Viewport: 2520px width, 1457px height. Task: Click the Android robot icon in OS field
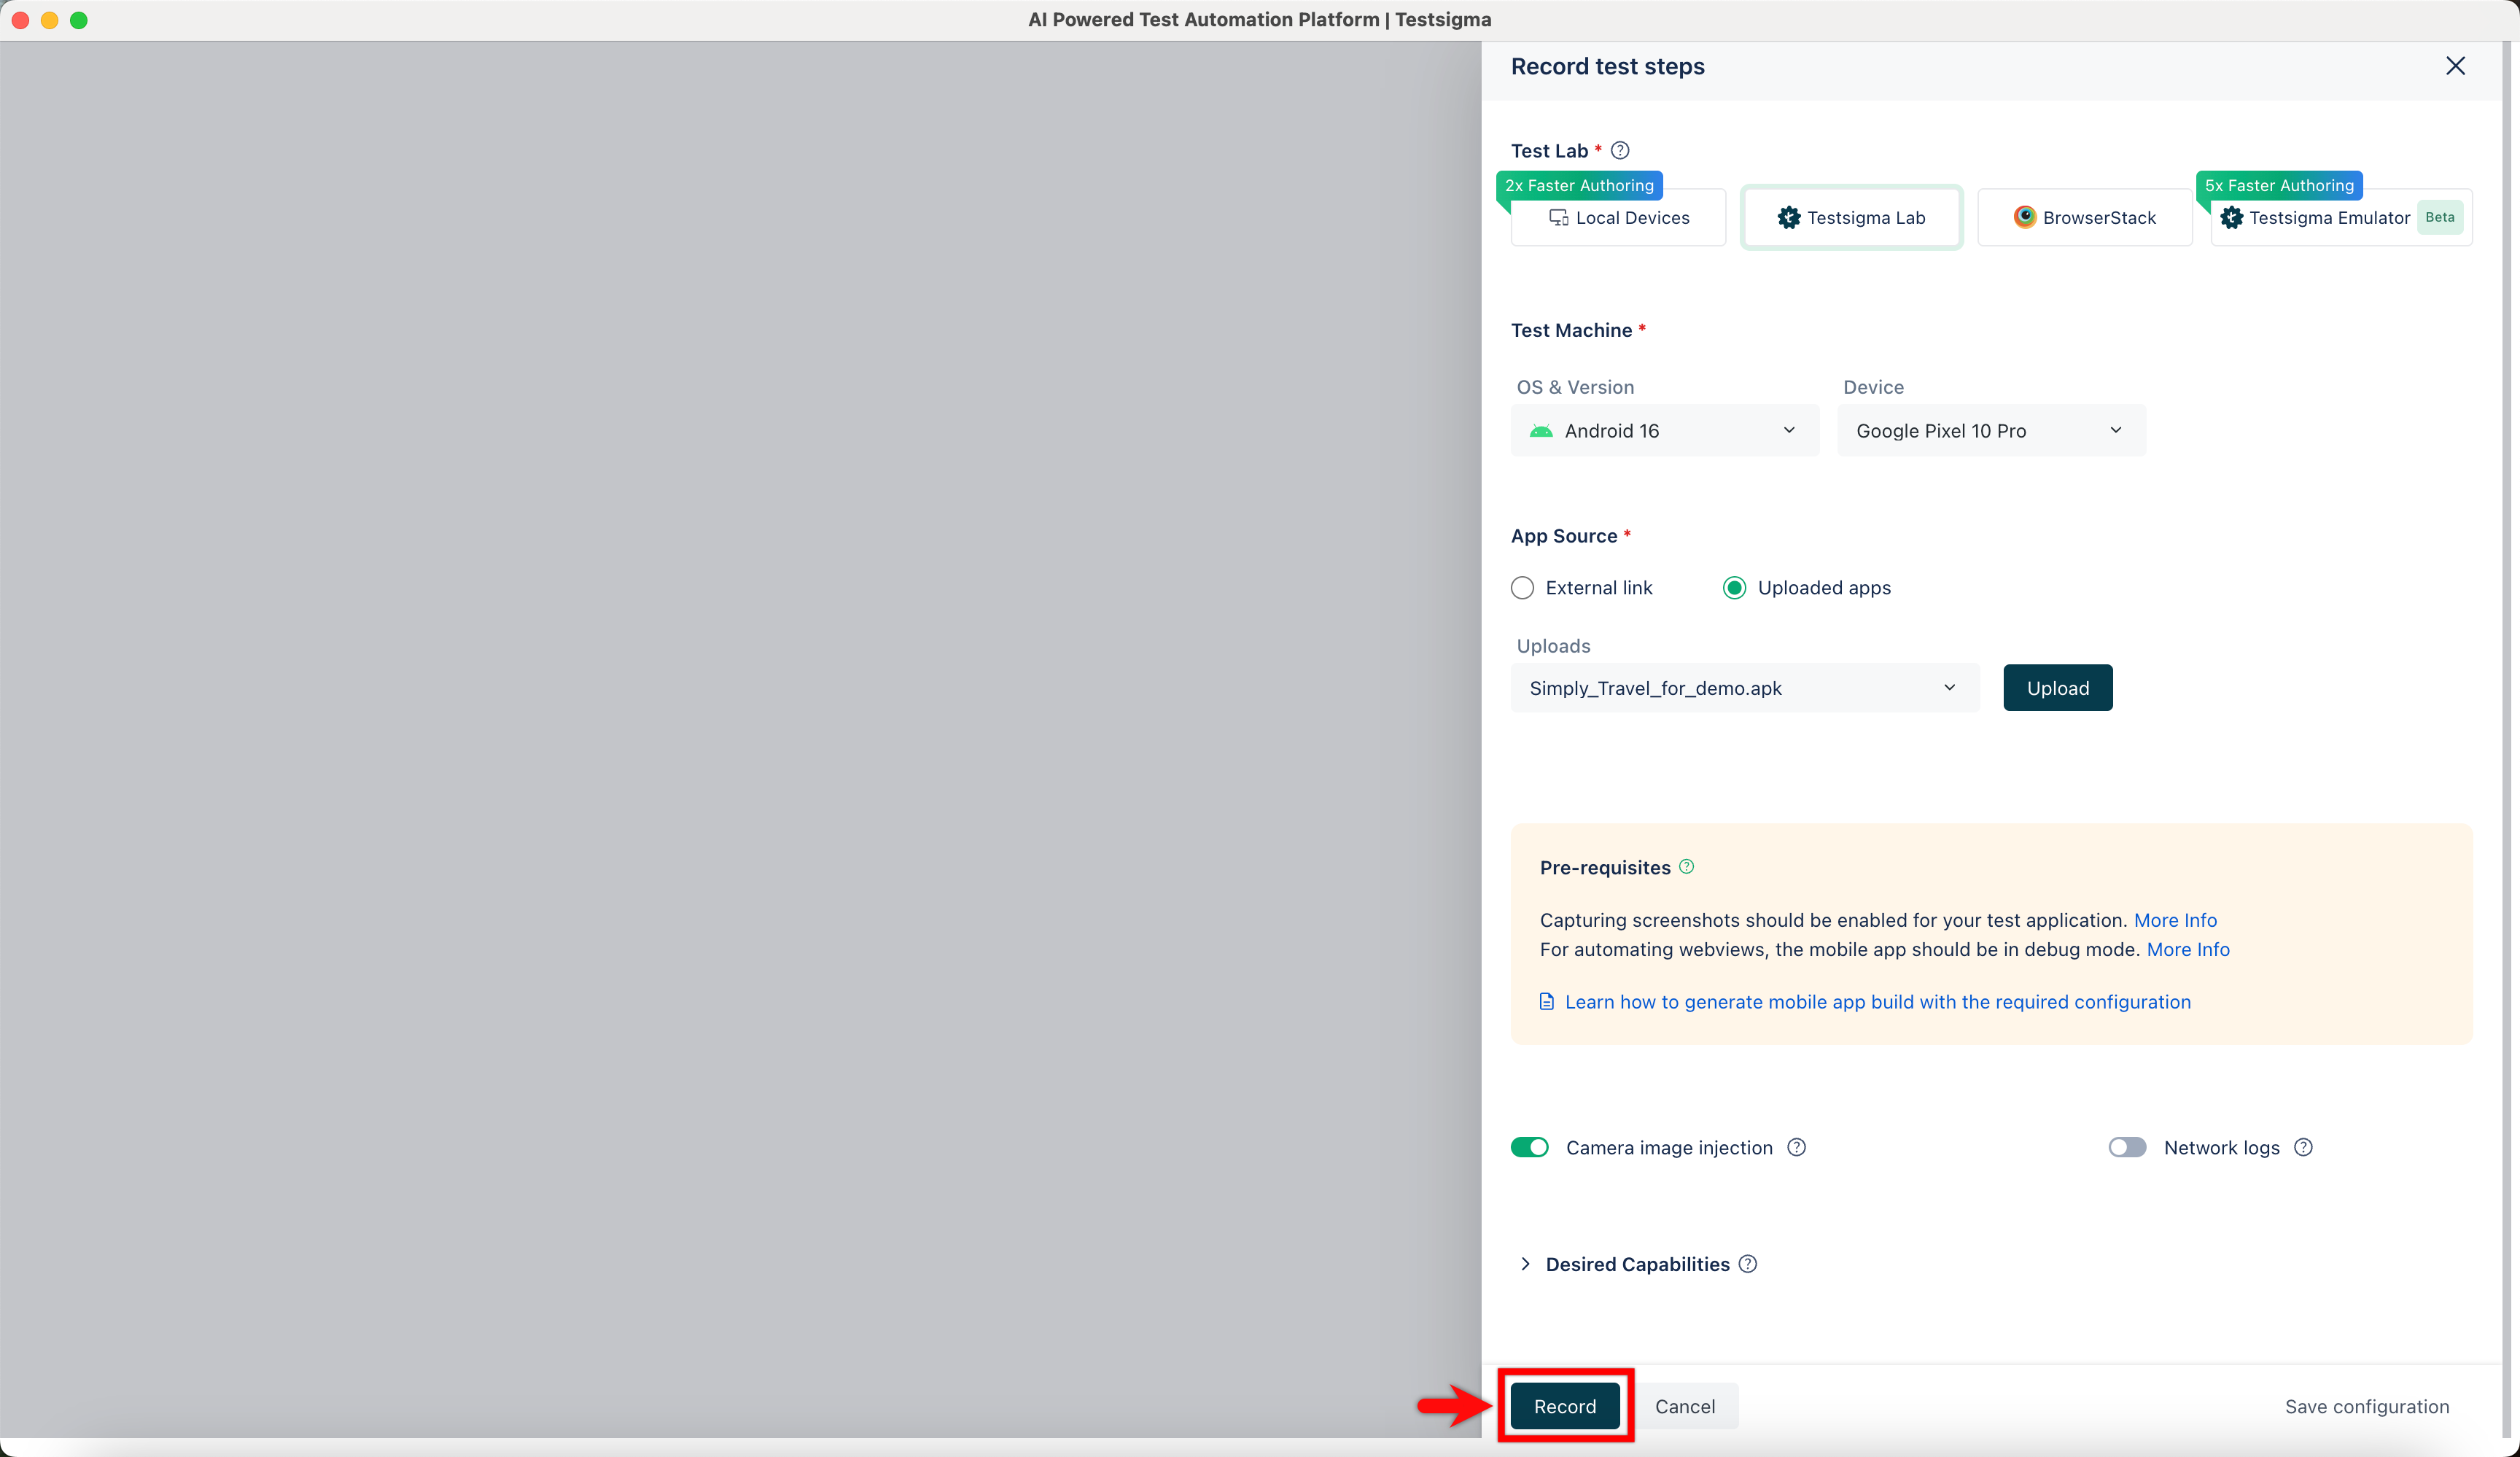click(x=1541, y=431)
